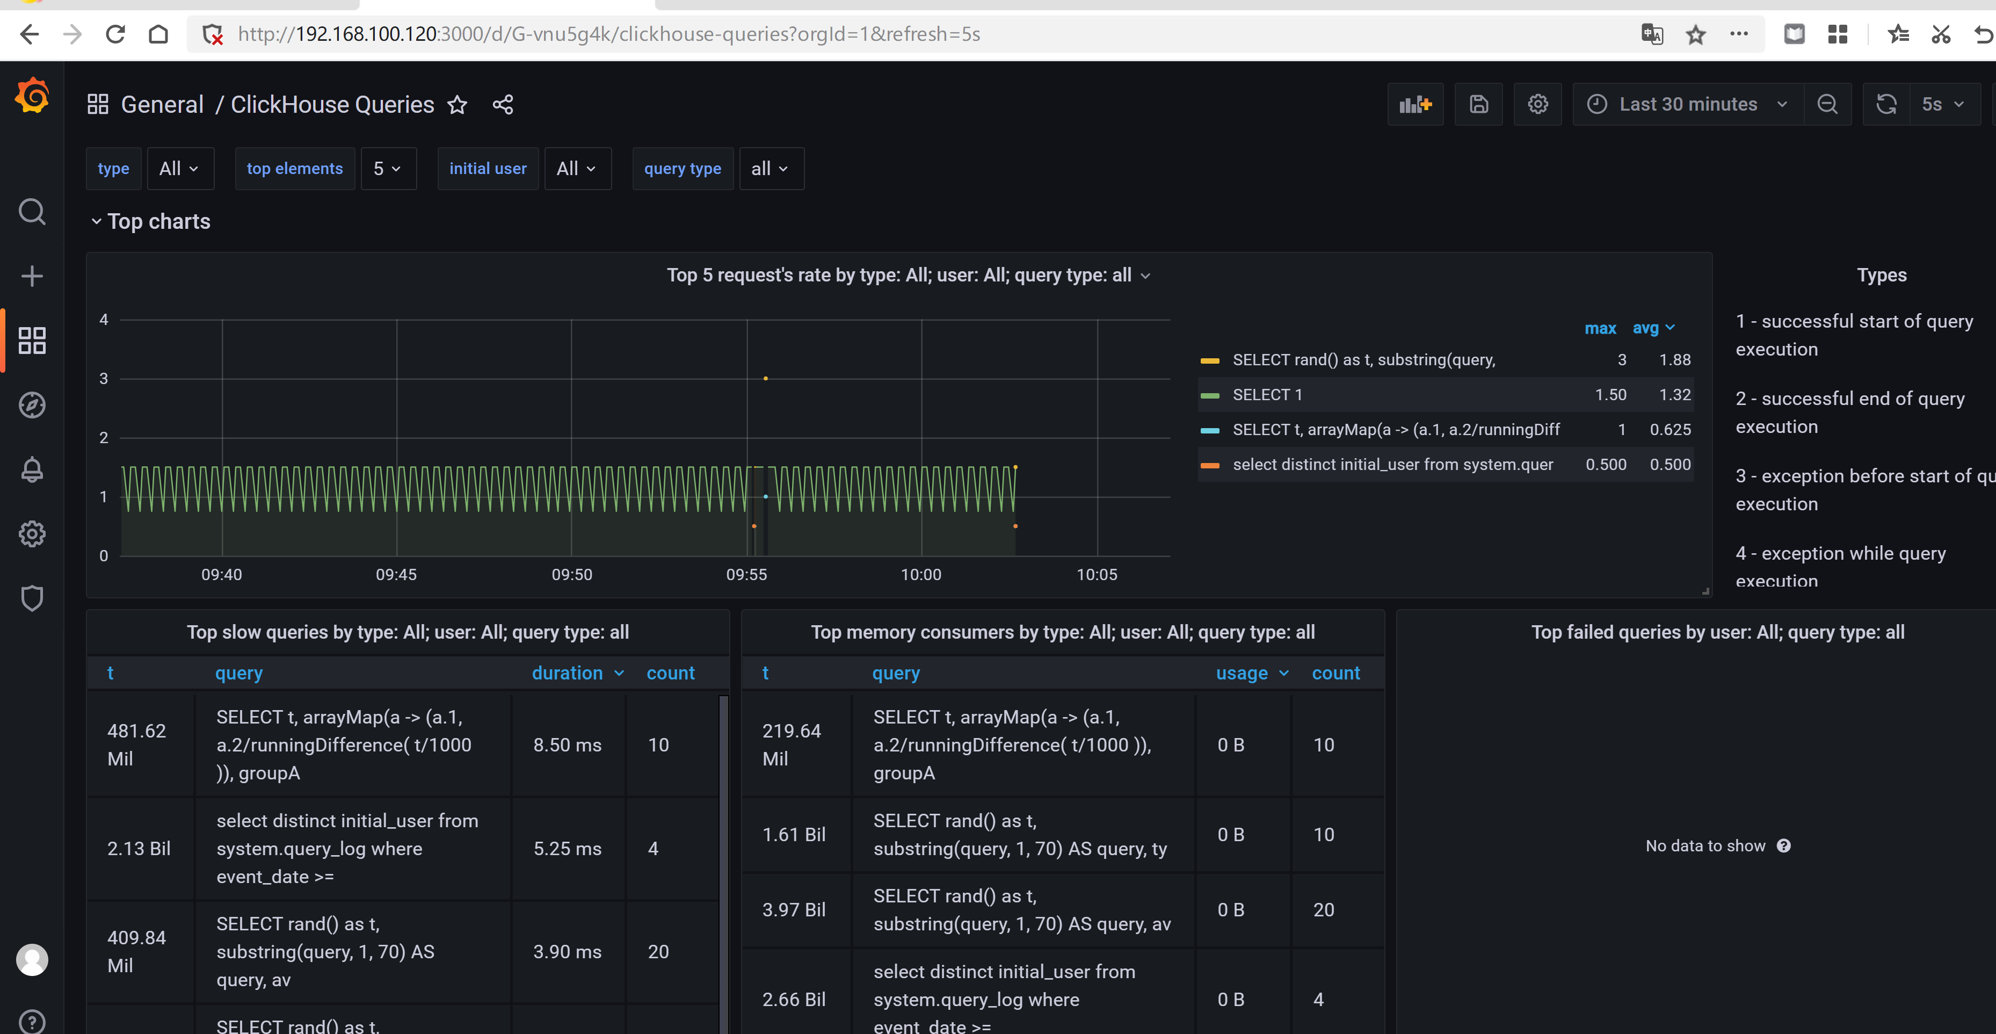Click the Create plus icon in sidebar
This screenshot has width=1996, height=1034.
click(x=32, y=276)
